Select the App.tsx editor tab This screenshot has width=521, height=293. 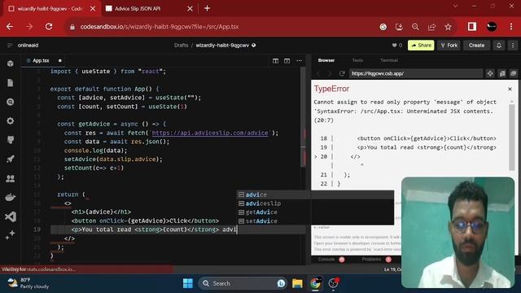click(41, 61)
